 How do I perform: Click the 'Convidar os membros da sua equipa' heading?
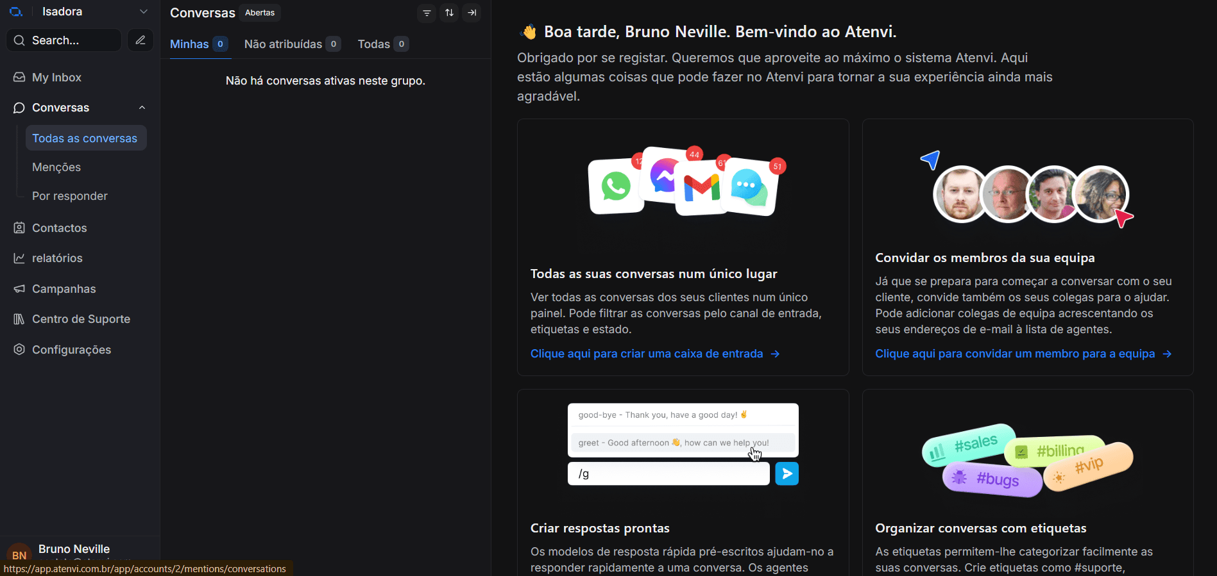pyautogui.click(x=985, y=258)
